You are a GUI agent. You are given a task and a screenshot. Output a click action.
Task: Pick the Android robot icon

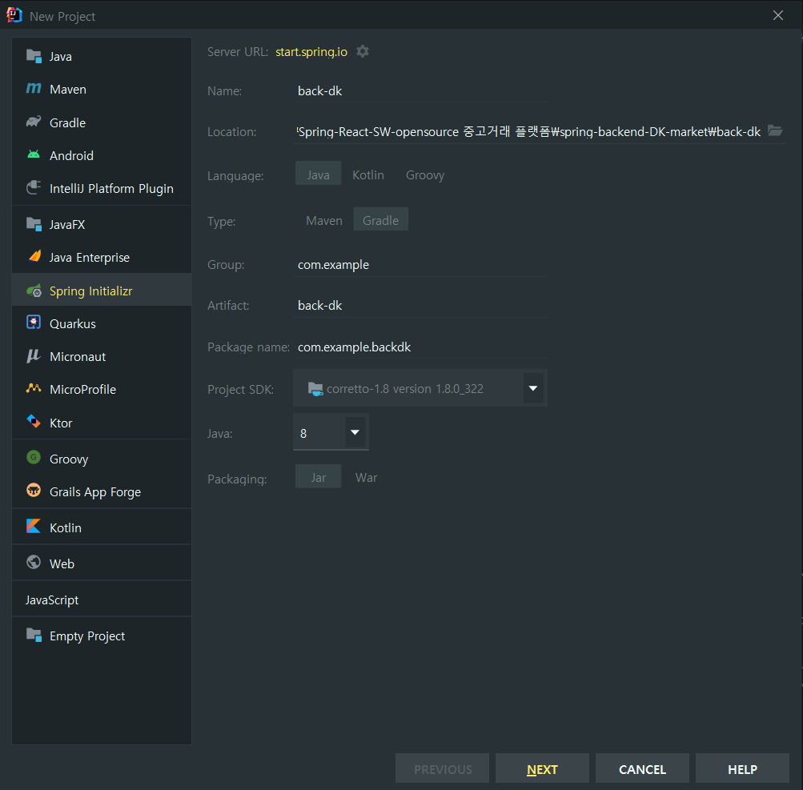coord(34,154)
